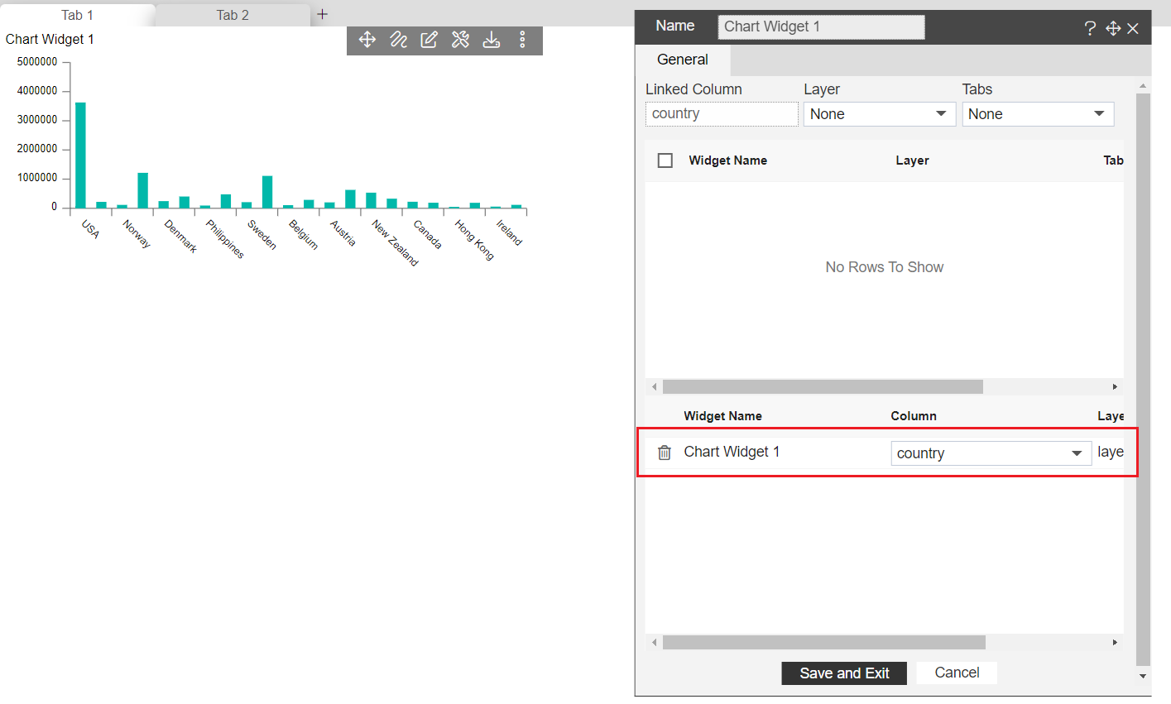Click the Layer column header in upper grid
Viewport: 1171px width, 704px height.
click(x=912, y=160)
